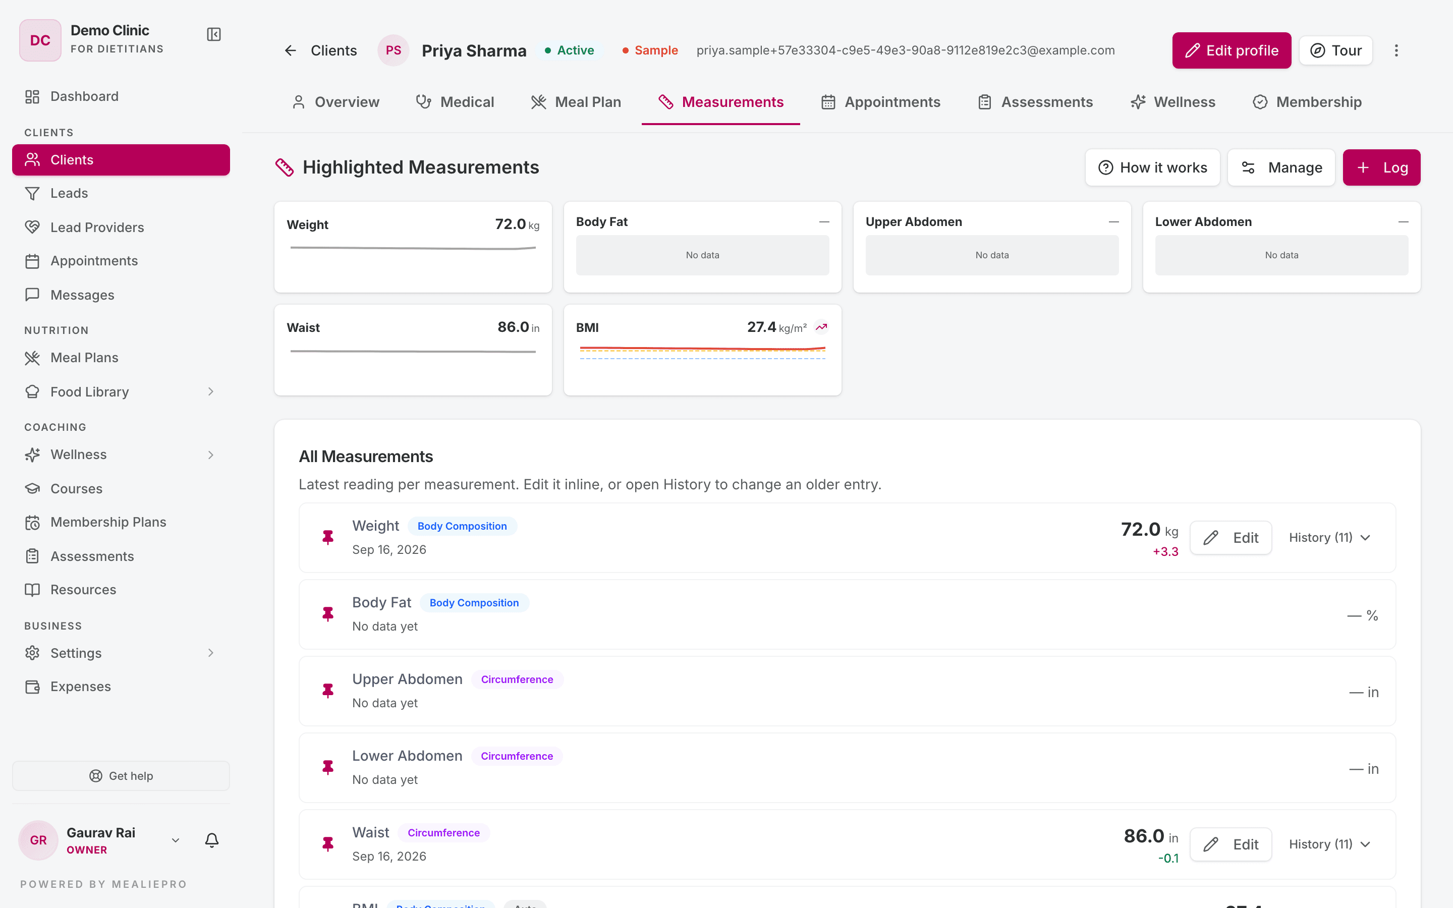Open Manage measurements button

pos(1281,167)
